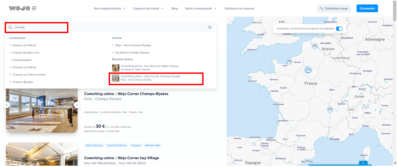The height and width of the screenshot is (167, 398).
Task: Select the map marker near Belgium border
Action: click(315, 46)
